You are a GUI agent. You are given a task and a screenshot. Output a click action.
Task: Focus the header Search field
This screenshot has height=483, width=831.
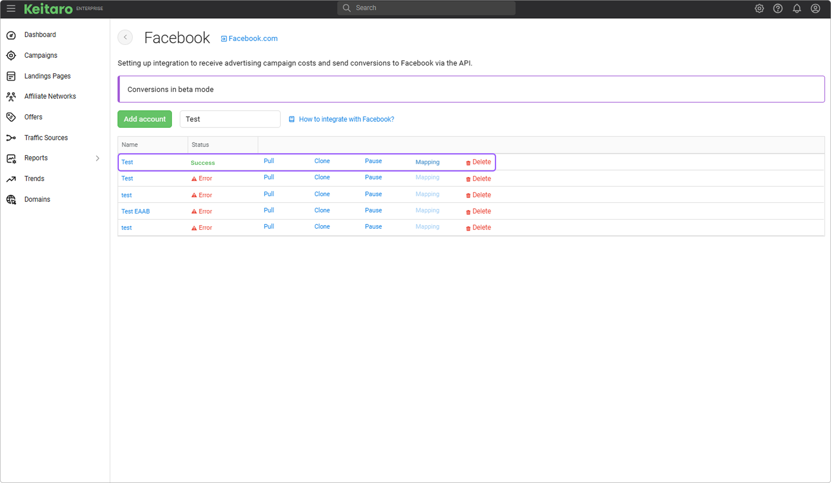pos(426,8)
